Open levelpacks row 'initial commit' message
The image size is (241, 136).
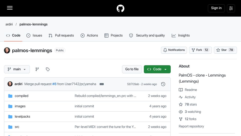84,117
